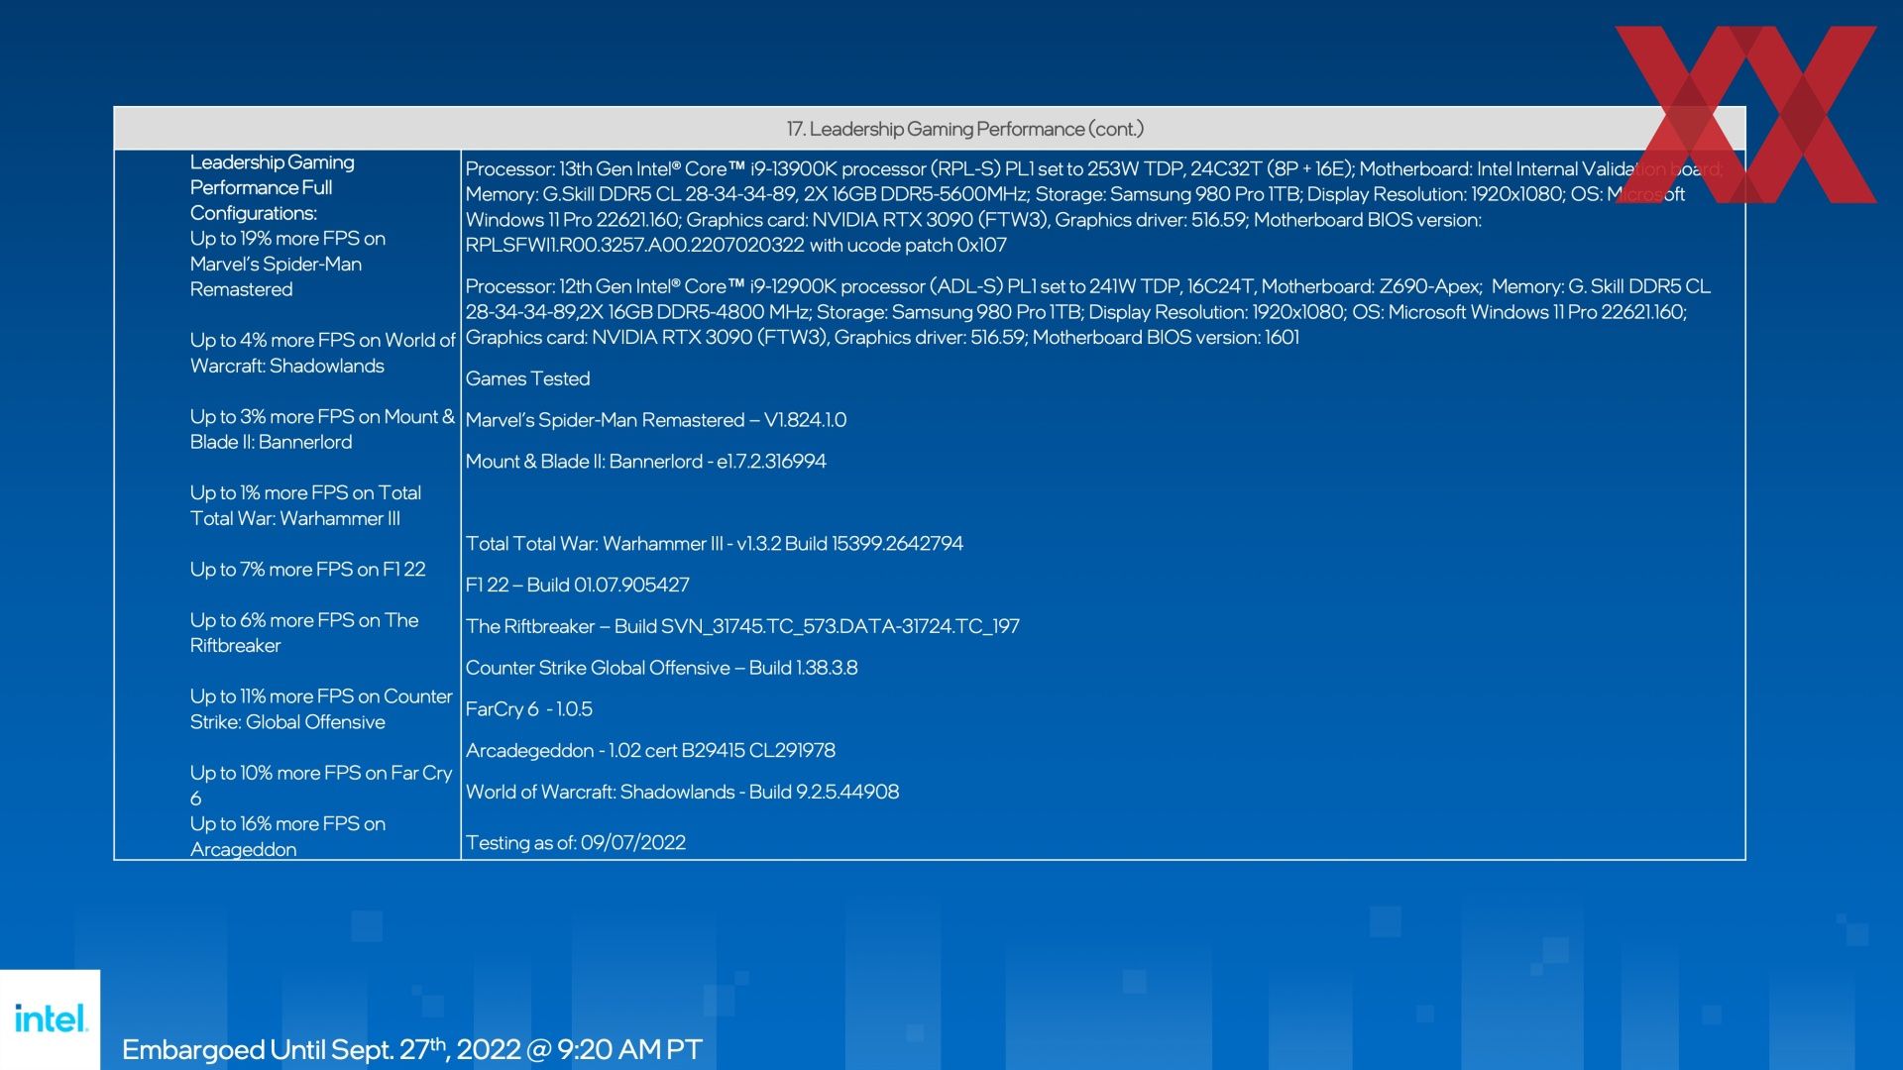Click 'Total War: Warhammer III - v1.3.2 Build' entry
1903x1070 pixels.
[x=714, y=544]
